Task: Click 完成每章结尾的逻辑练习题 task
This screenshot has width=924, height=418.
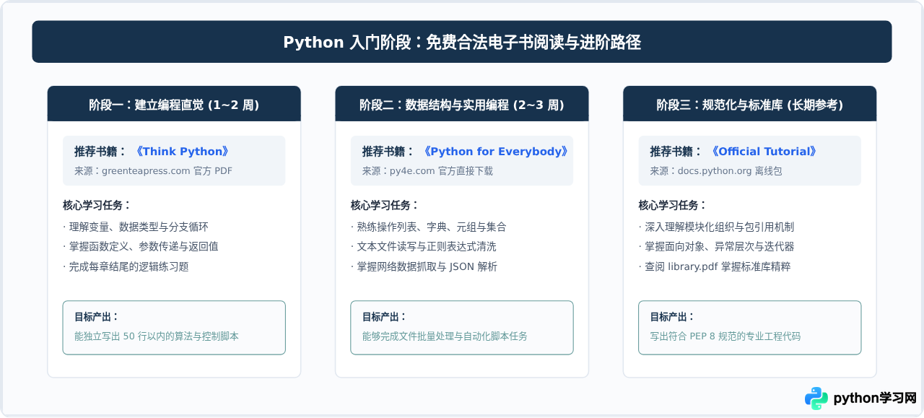Action: click(126, 266)
